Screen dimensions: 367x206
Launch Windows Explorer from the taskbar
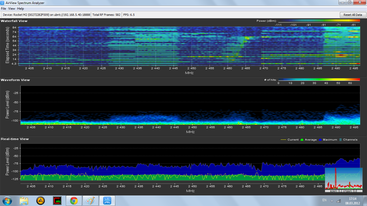click(x=24, y=200)
